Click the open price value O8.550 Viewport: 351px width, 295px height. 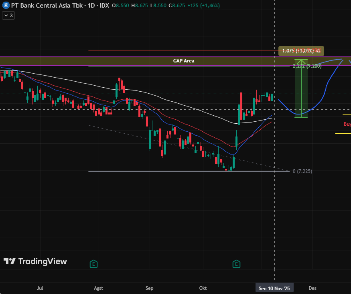[120, 6]
